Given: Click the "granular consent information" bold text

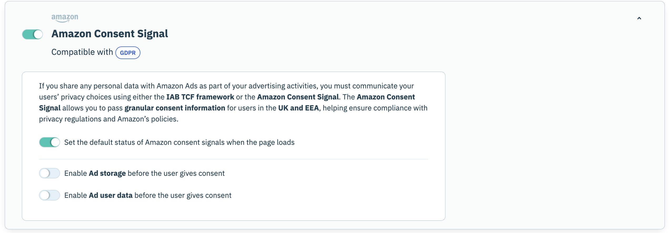Looking at the screenshot, I should pos(175,108).
